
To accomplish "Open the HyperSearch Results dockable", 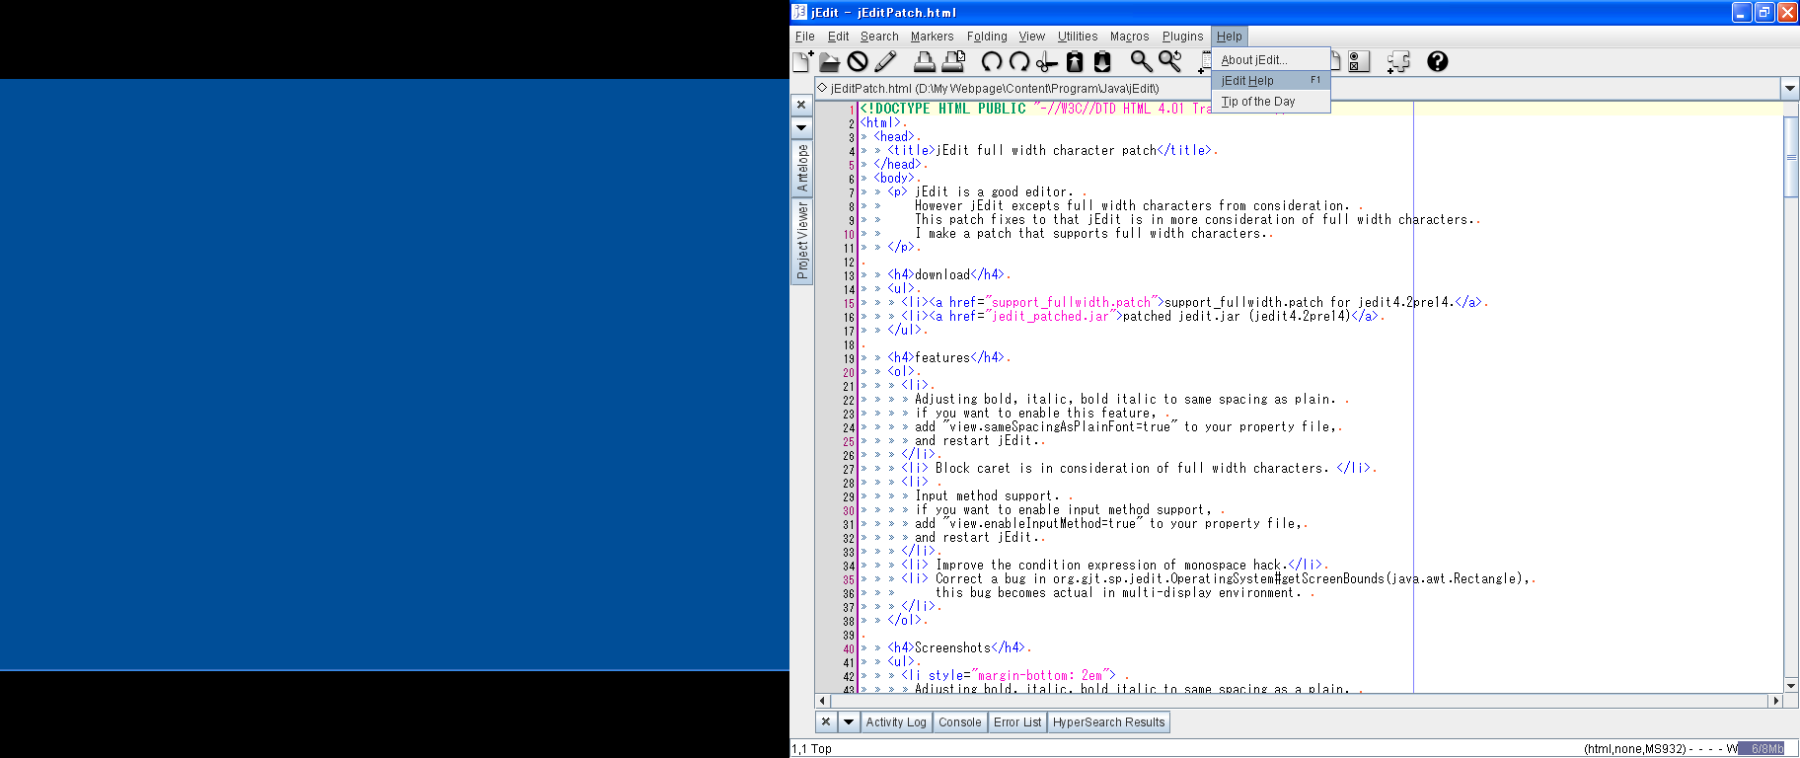I will [x=1108, y=722].
